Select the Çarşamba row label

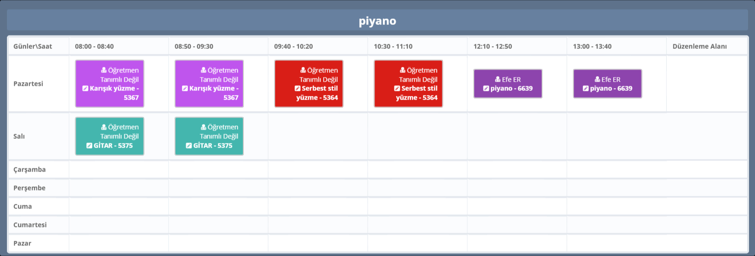tap(30, 169)
